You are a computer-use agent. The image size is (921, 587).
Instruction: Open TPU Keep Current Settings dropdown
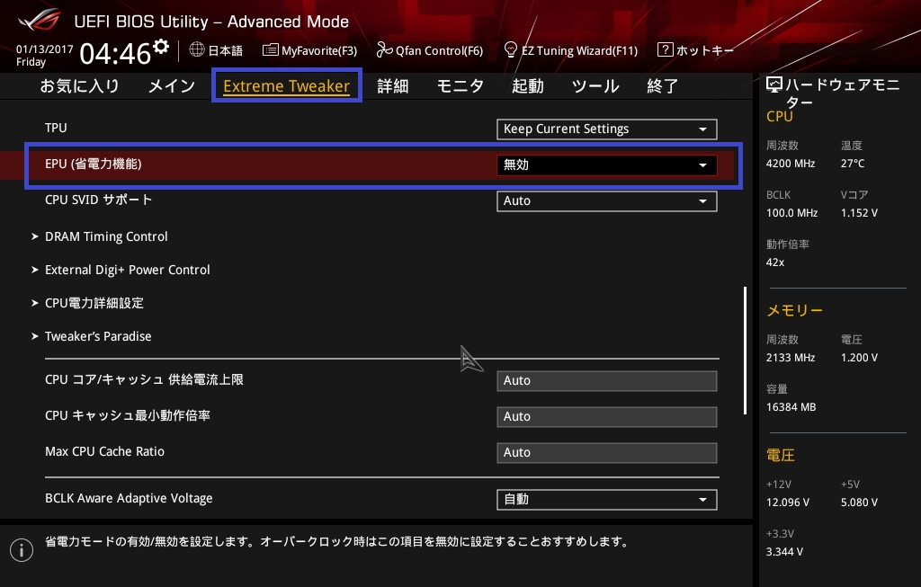[x=607, y=129]
